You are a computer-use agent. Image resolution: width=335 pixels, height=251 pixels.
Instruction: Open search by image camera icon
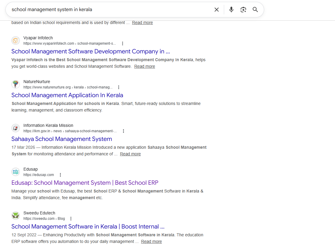[243, 10]
